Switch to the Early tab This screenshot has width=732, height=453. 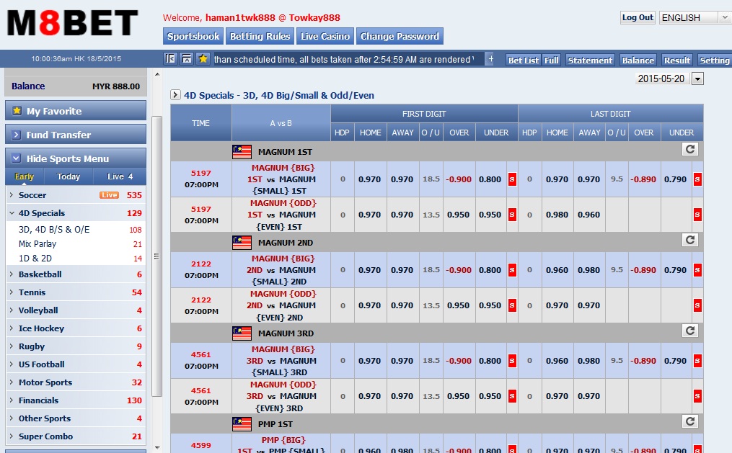25,176
